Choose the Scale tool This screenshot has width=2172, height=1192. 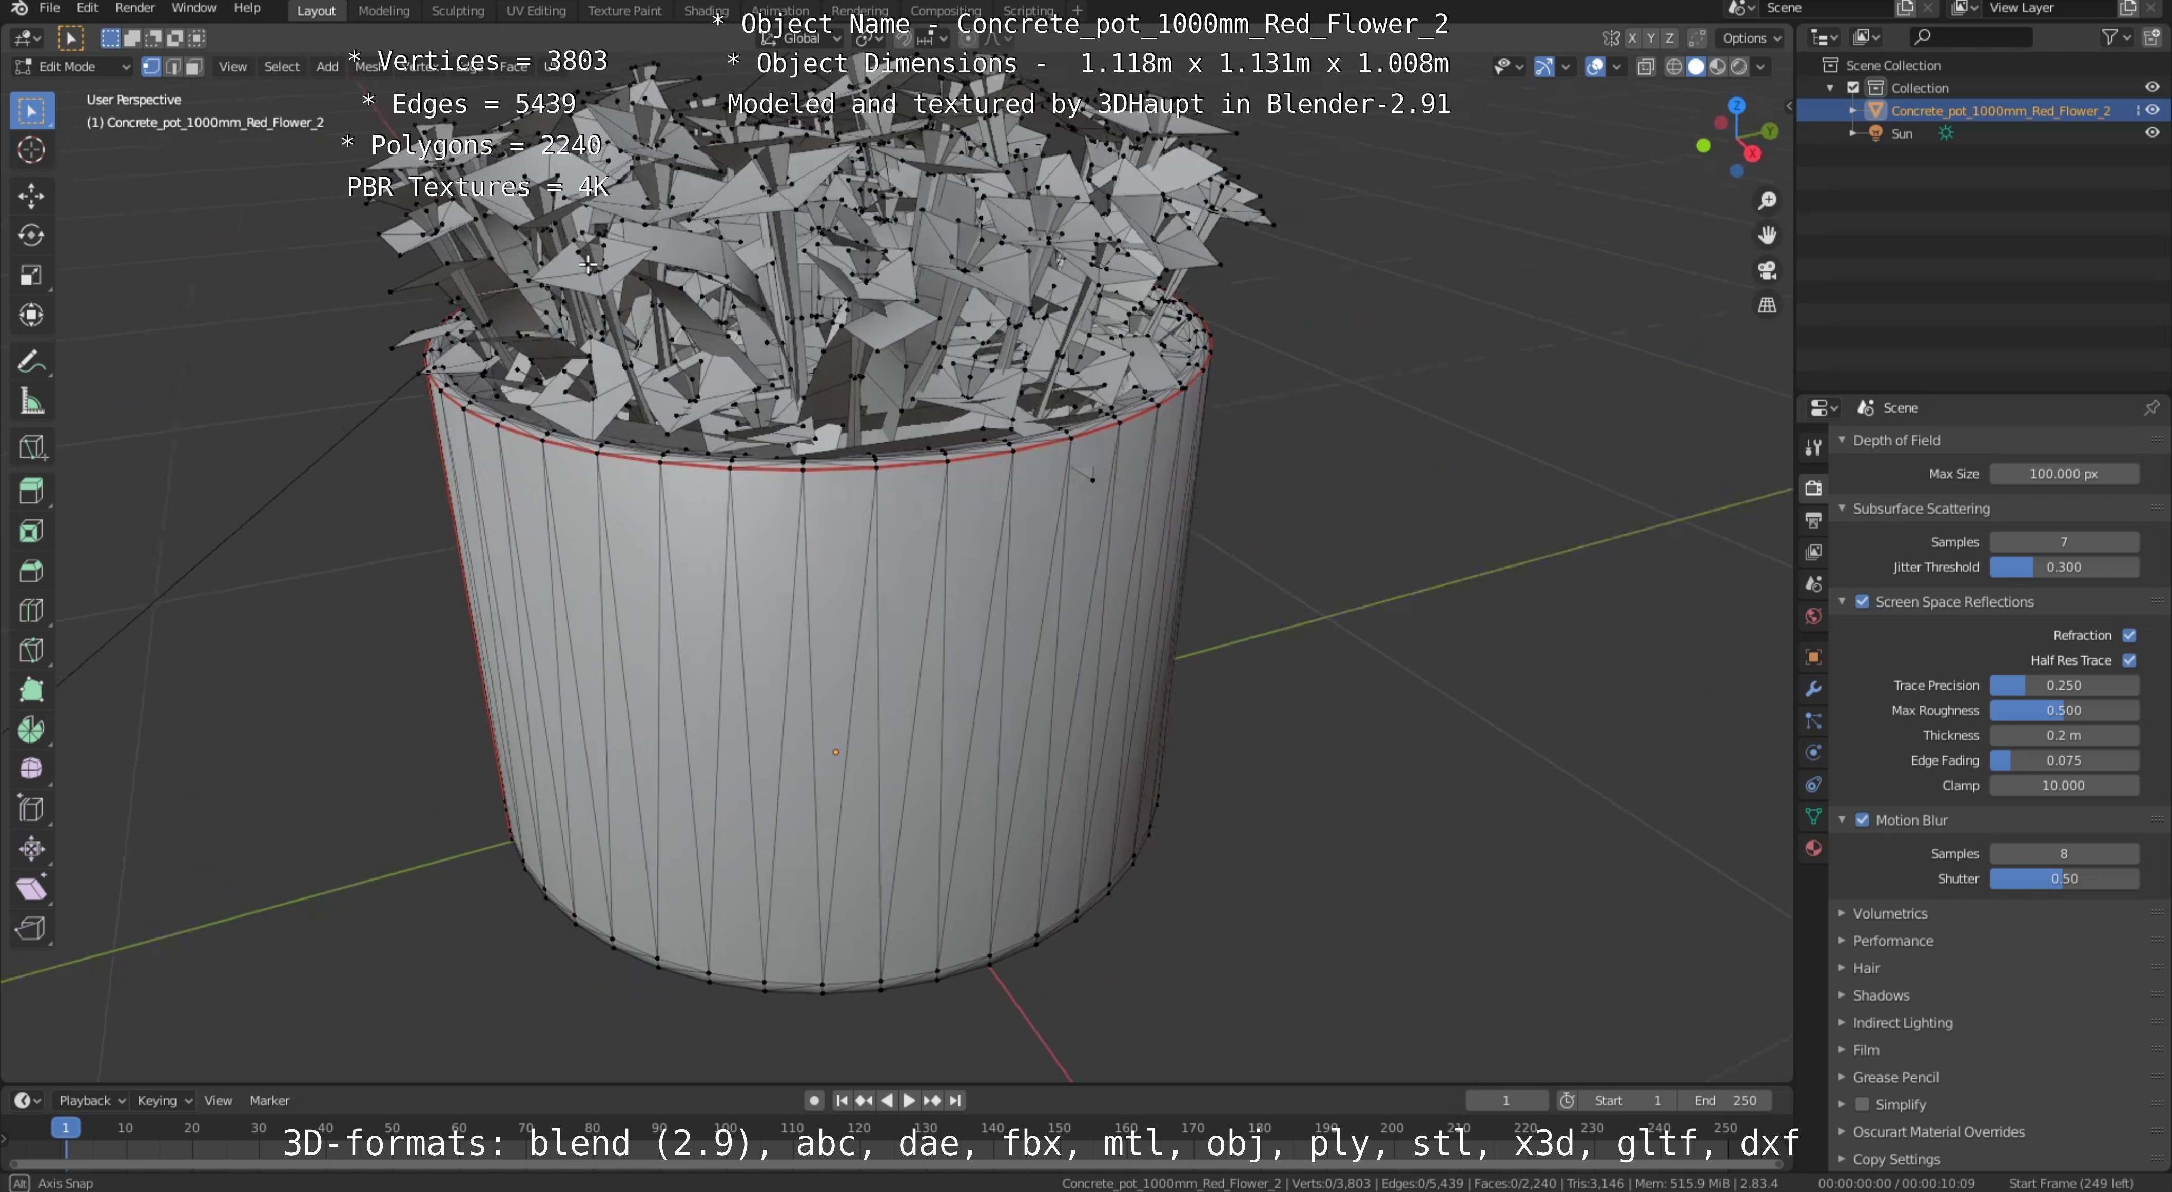coord(31,275)
